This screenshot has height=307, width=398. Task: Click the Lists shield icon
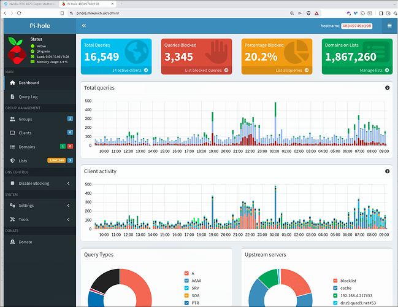(12, 161)
